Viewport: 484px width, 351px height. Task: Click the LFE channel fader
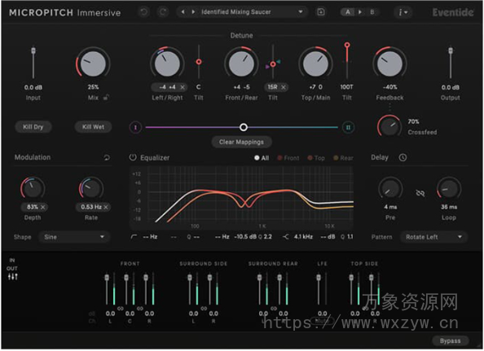pyautogui.click(x=319, y=278)
